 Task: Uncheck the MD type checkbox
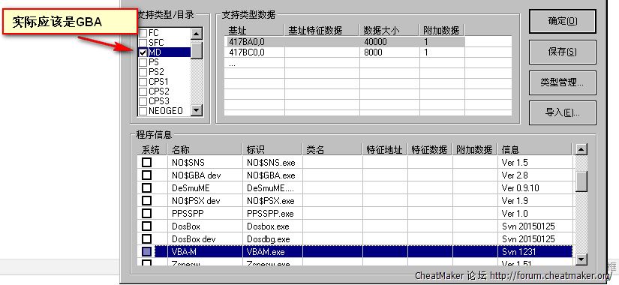click(x=143, y=52)
